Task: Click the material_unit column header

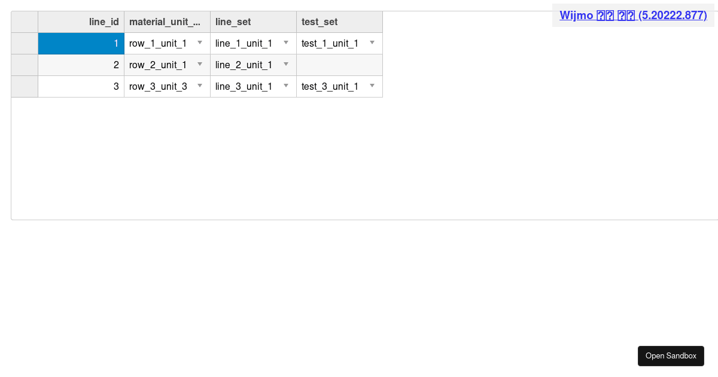Action: coord(168,22)
